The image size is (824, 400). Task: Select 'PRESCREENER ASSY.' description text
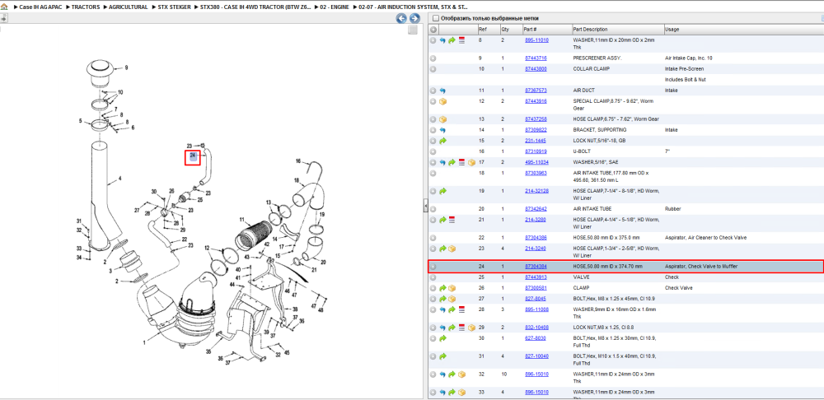597,58
